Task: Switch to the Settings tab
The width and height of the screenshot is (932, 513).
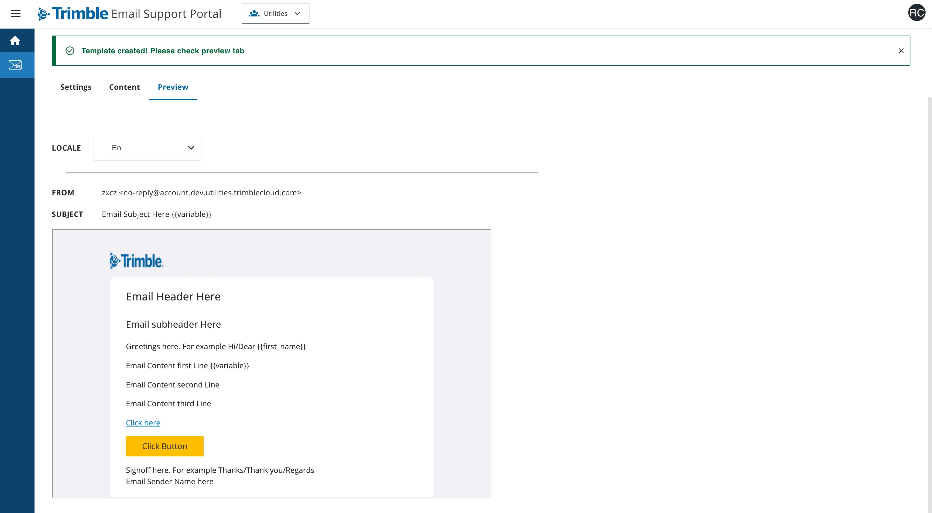Action: click(x=76, y=87)
